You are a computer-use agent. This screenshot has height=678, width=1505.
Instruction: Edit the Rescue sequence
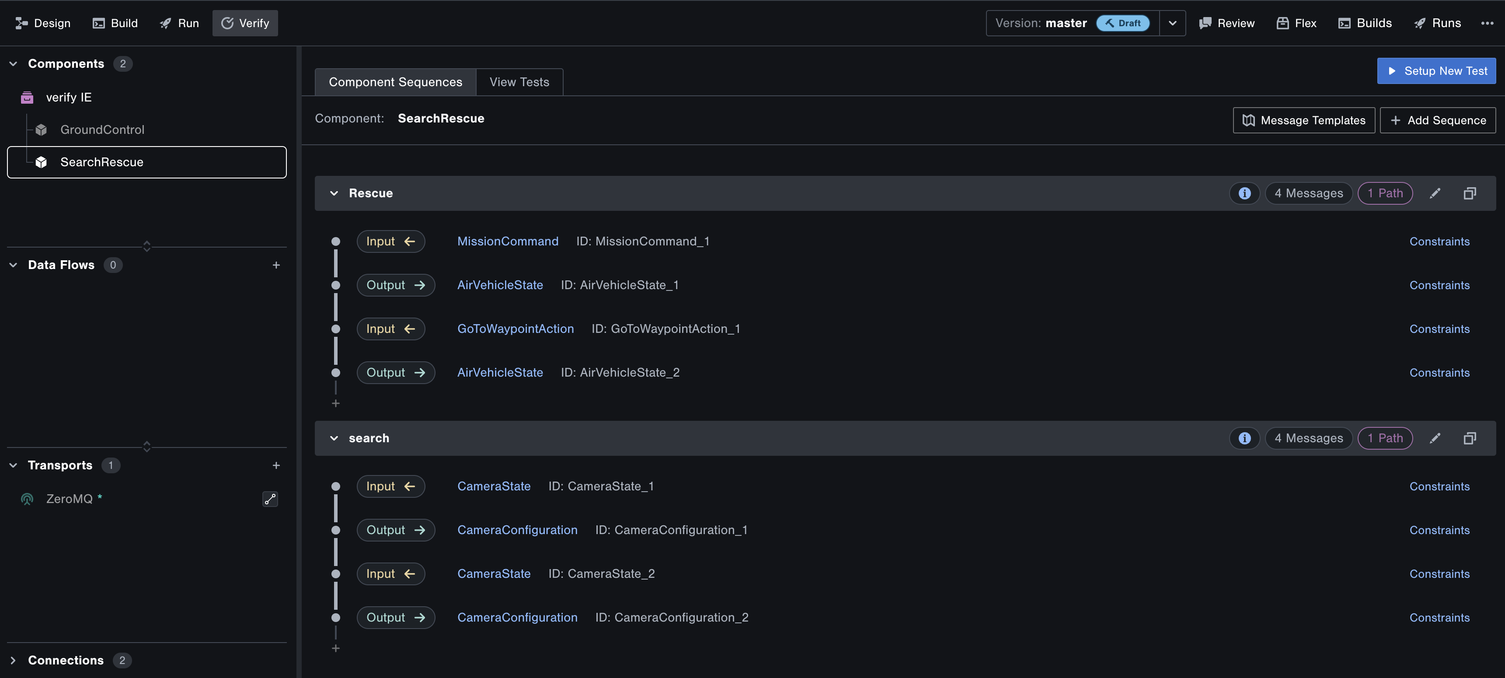pos(1435,193)
